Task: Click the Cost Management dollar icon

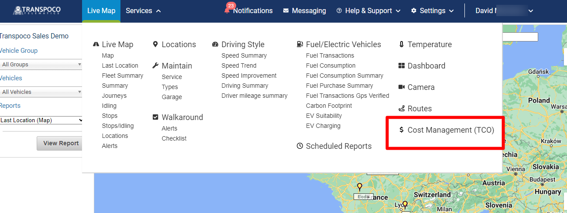Action: pos(402,130)
